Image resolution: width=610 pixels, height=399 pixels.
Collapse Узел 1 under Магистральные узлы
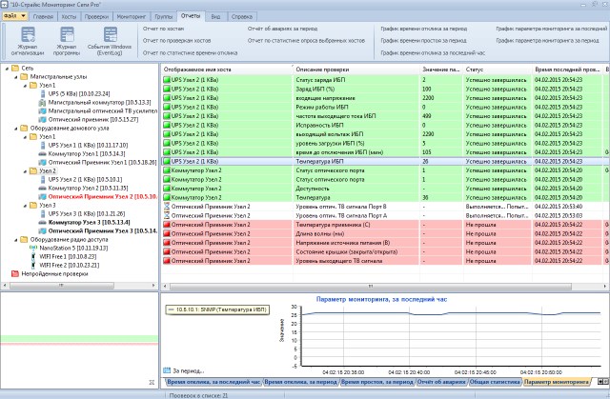click(26, 86)
